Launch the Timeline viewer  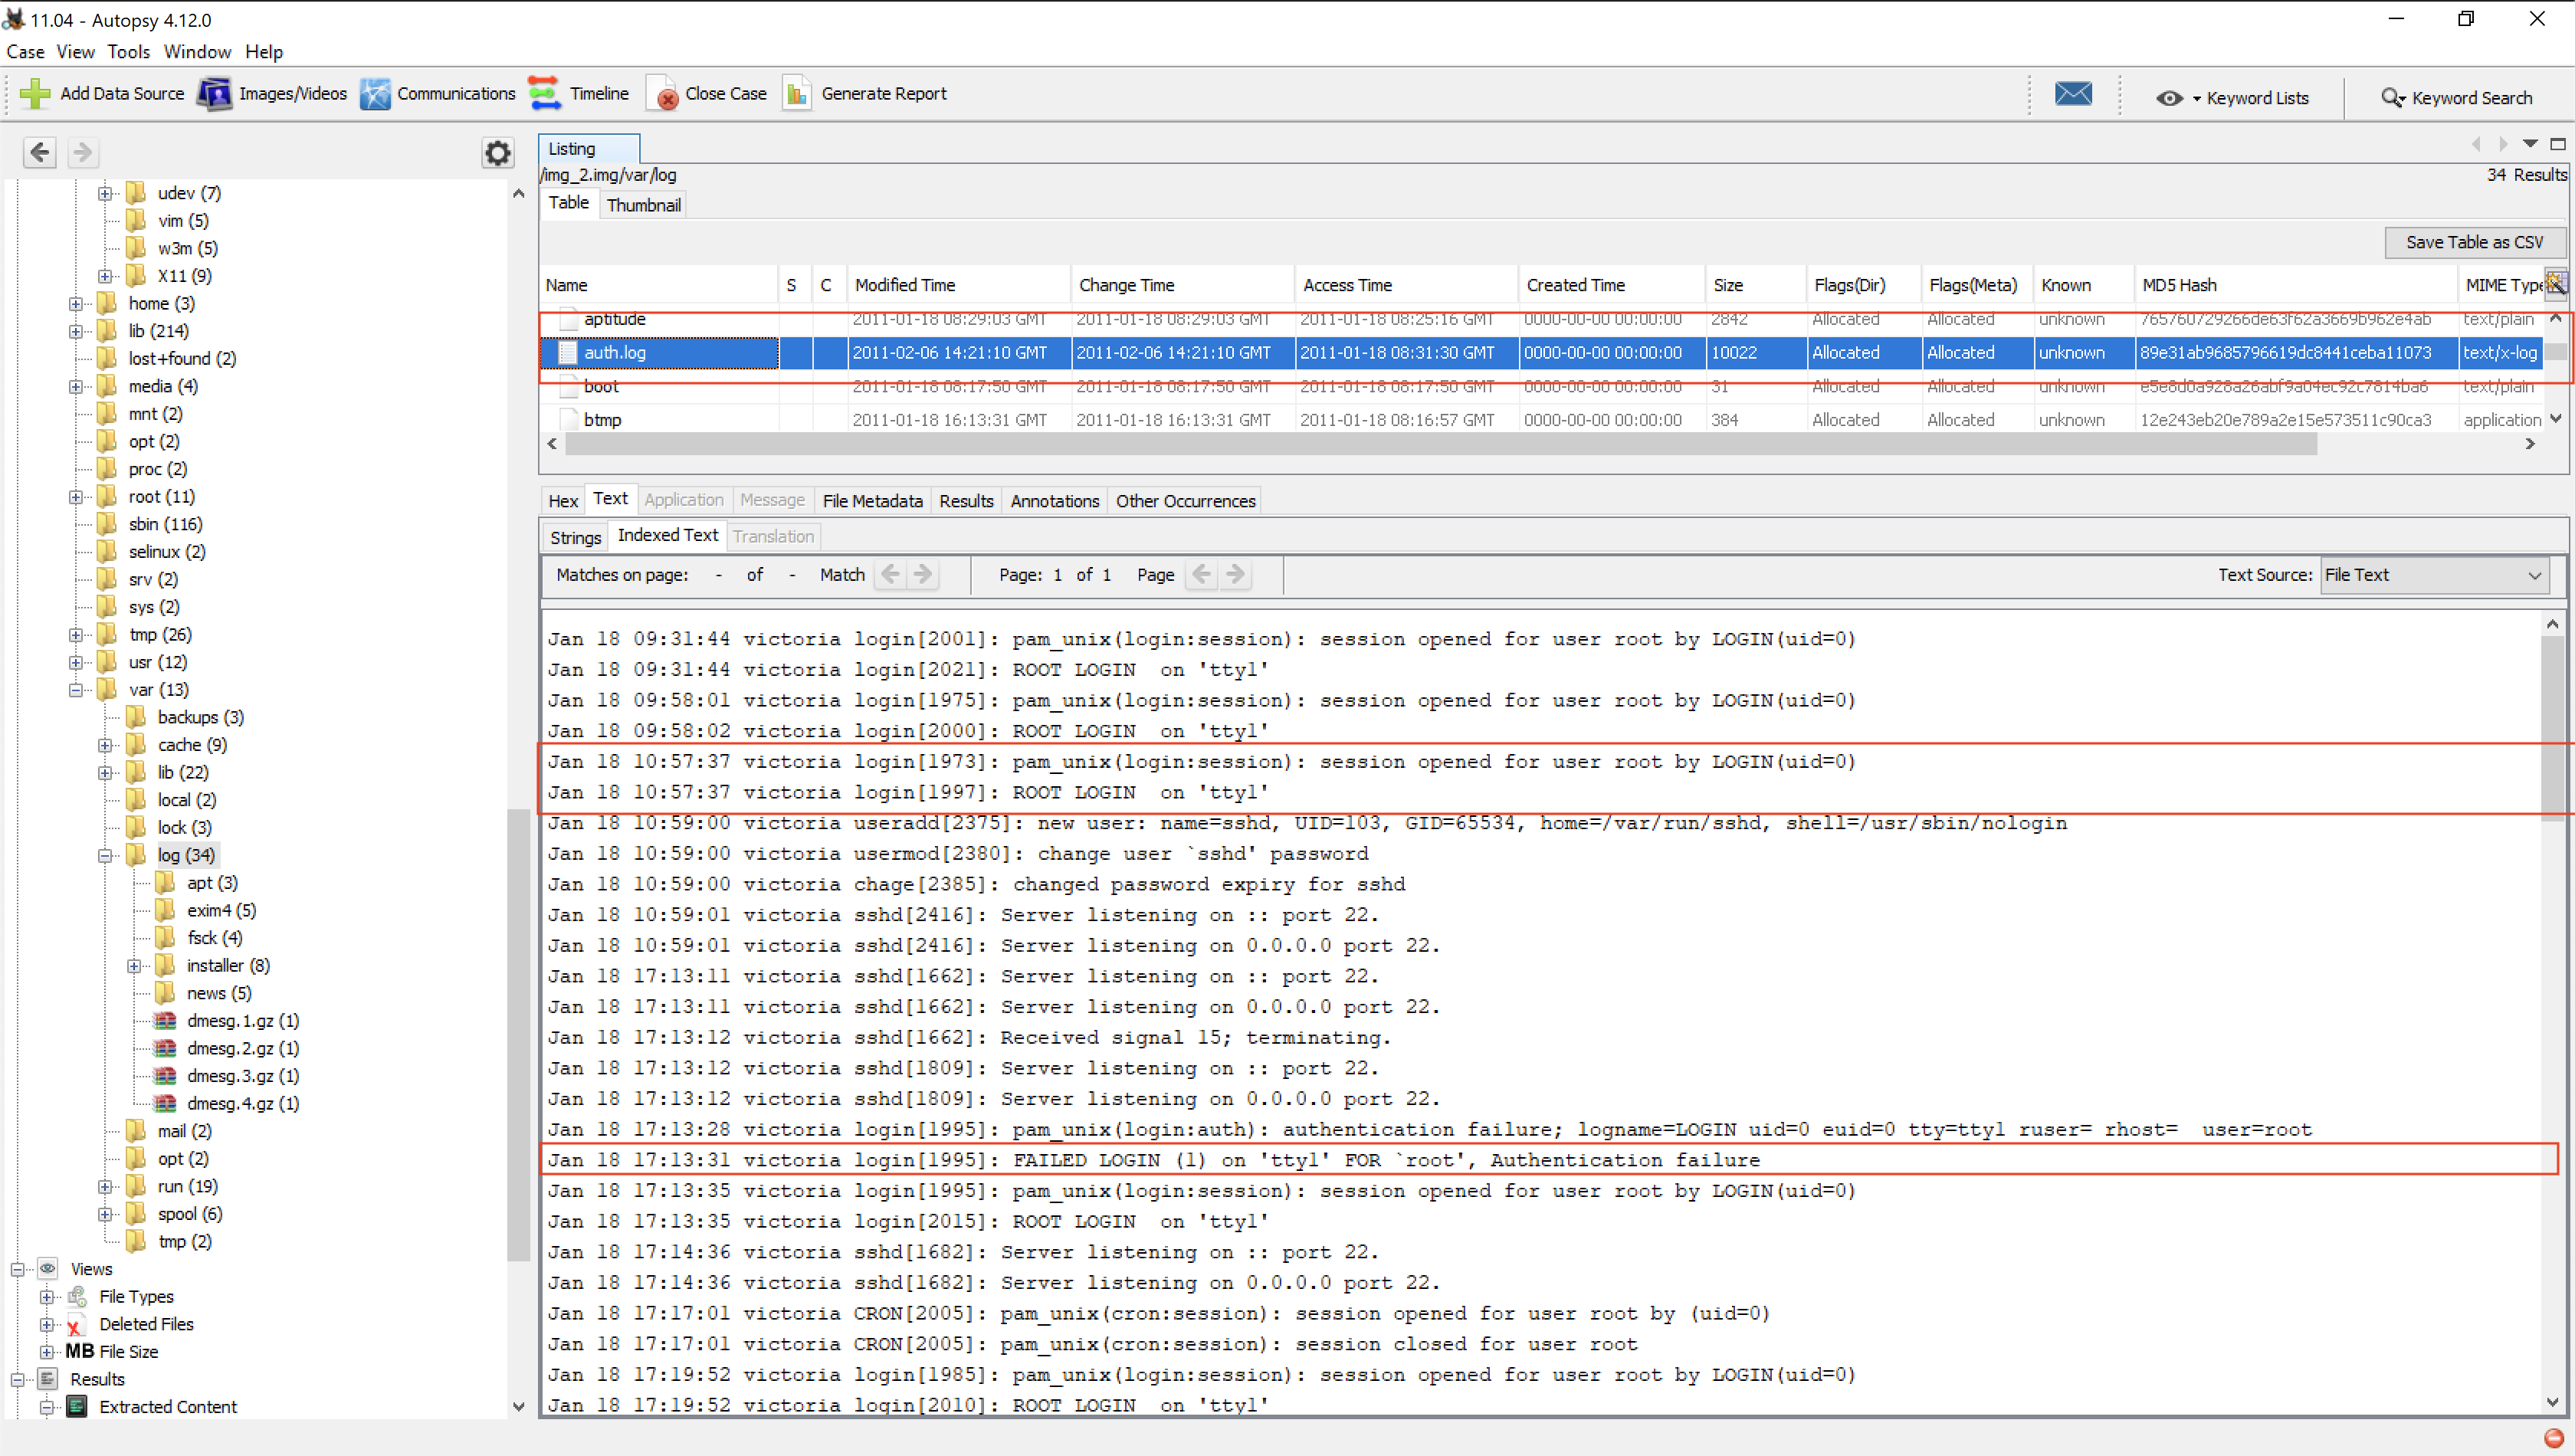(x=545, y=93)
